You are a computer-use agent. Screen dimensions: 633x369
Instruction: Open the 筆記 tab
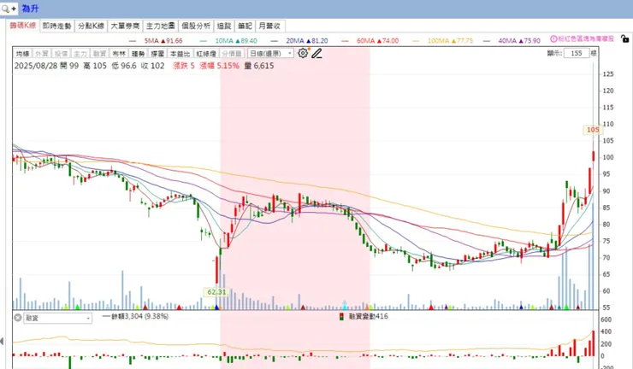click(x=245, y=26)
